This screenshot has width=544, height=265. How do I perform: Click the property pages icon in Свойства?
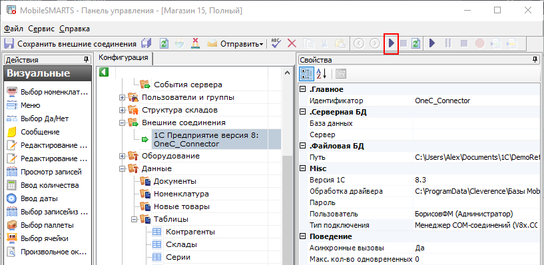coord(341,73)
